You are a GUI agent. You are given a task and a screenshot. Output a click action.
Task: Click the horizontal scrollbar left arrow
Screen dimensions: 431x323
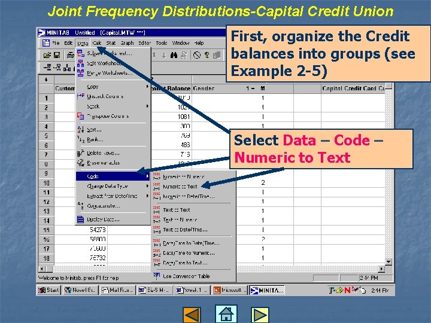[x=41, y=269]
